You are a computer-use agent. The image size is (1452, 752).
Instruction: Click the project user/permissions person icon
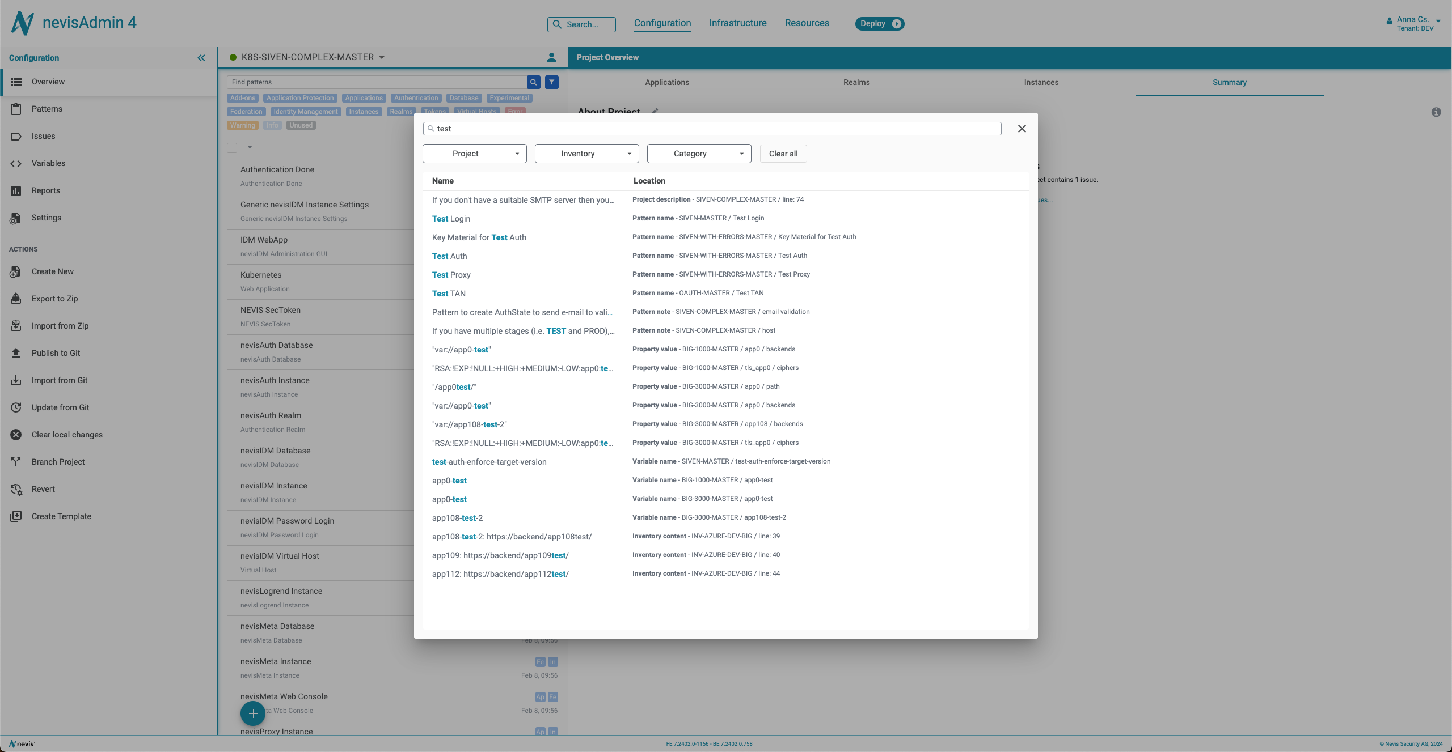551,57
